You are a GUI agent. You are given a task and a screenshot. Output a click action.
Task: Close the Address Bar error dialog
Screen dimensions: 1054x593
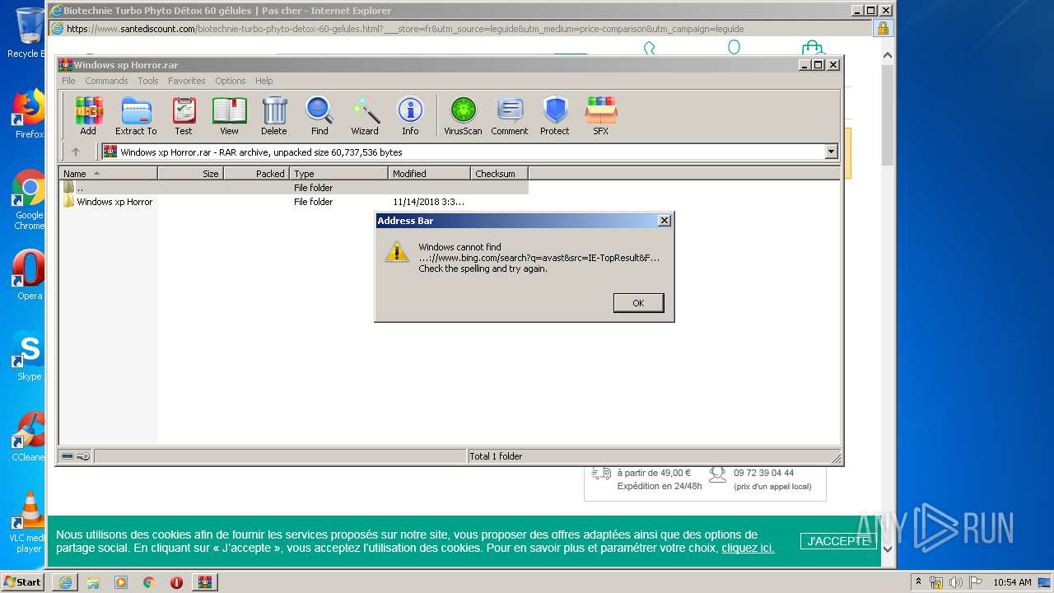click(665, 221)
